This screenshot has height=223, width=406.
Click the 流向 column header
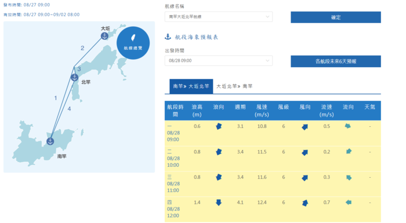pyautogui.click(x=348, y=107)
